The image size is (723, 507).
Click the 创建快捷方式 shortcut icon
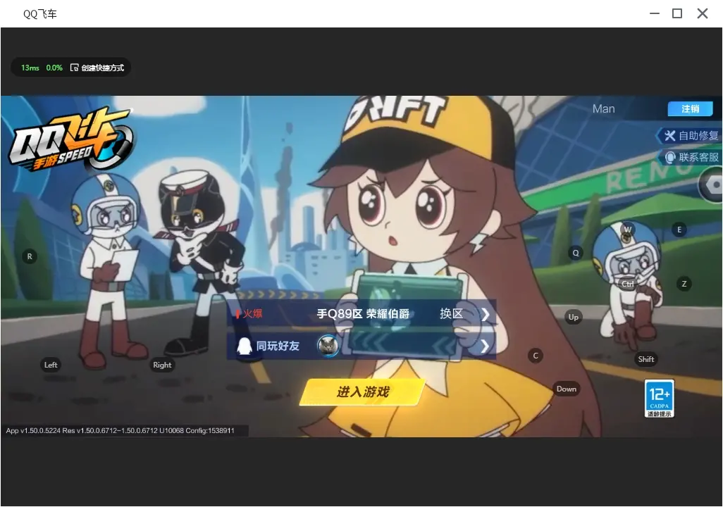(74, 68)
